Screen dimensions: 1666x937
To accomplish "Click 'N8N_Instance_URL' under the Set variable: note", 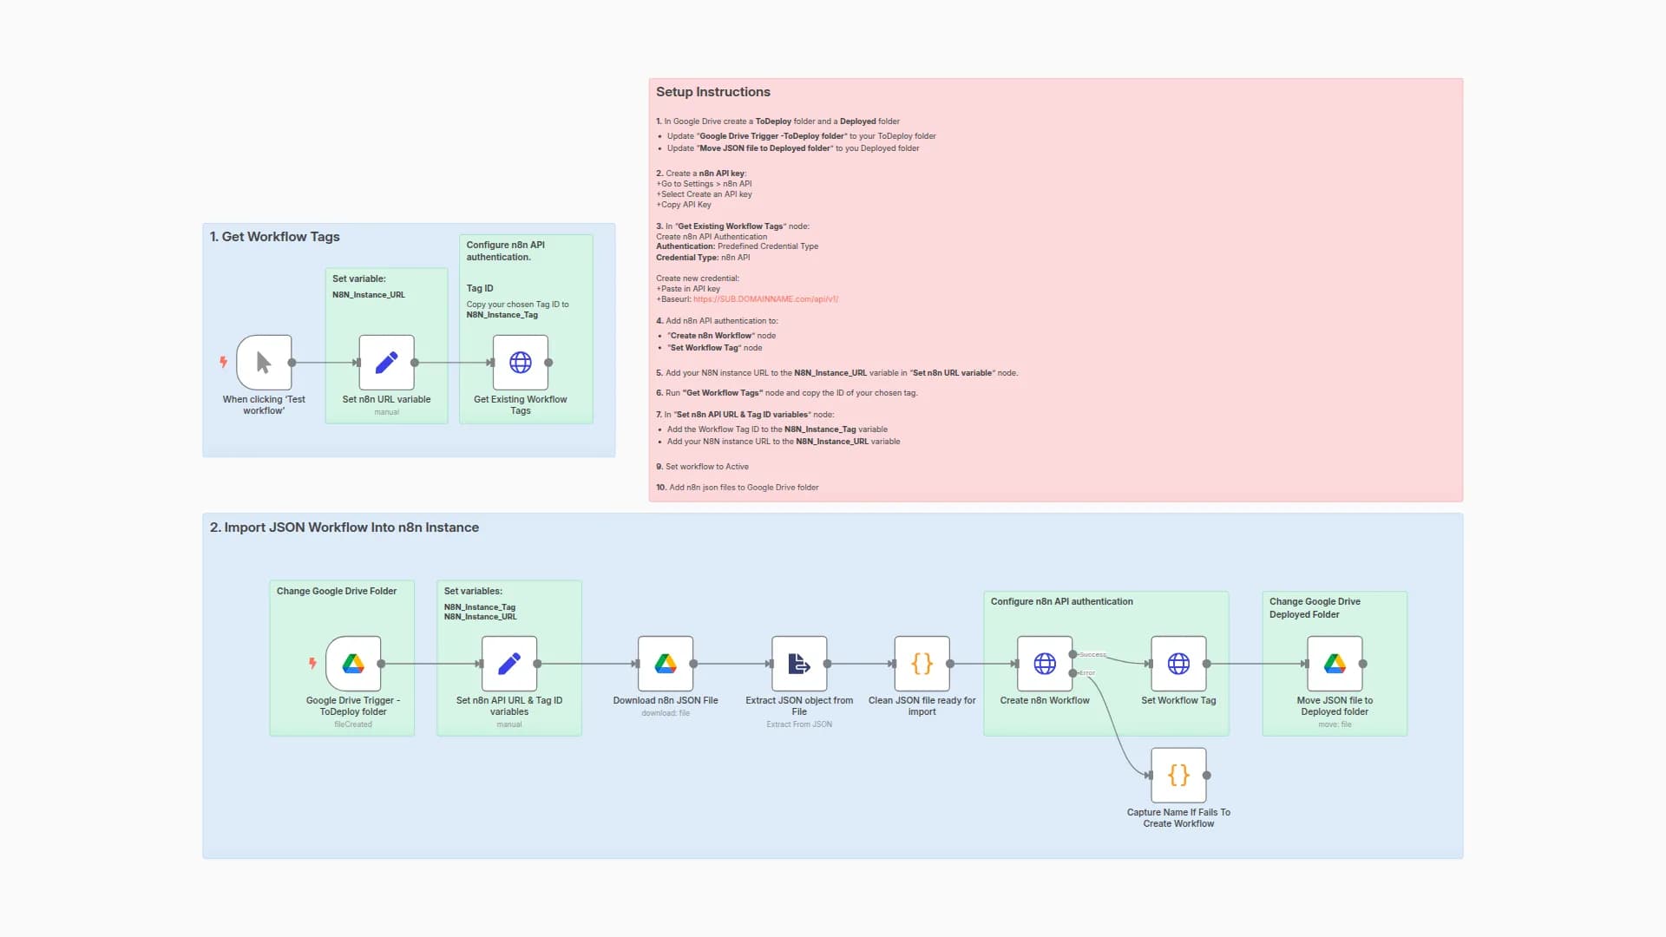I will (369, 295).
